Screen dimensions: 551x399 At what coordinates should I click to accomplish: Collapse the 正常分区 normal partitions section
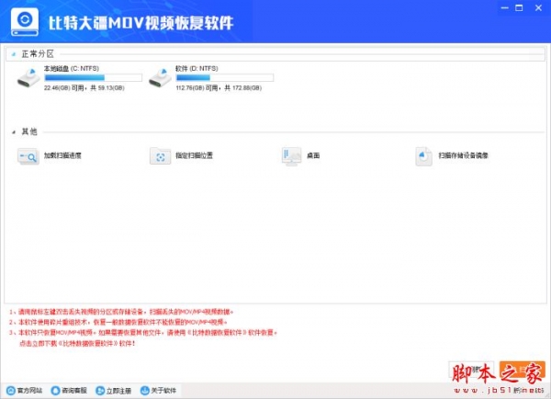click(14, 54)
